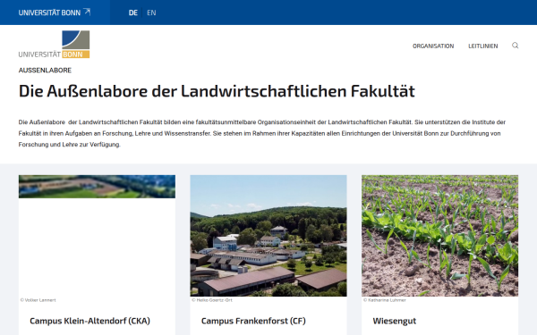Open the Leitlinien menu
The image size is (537, 335).
(483, 46)
